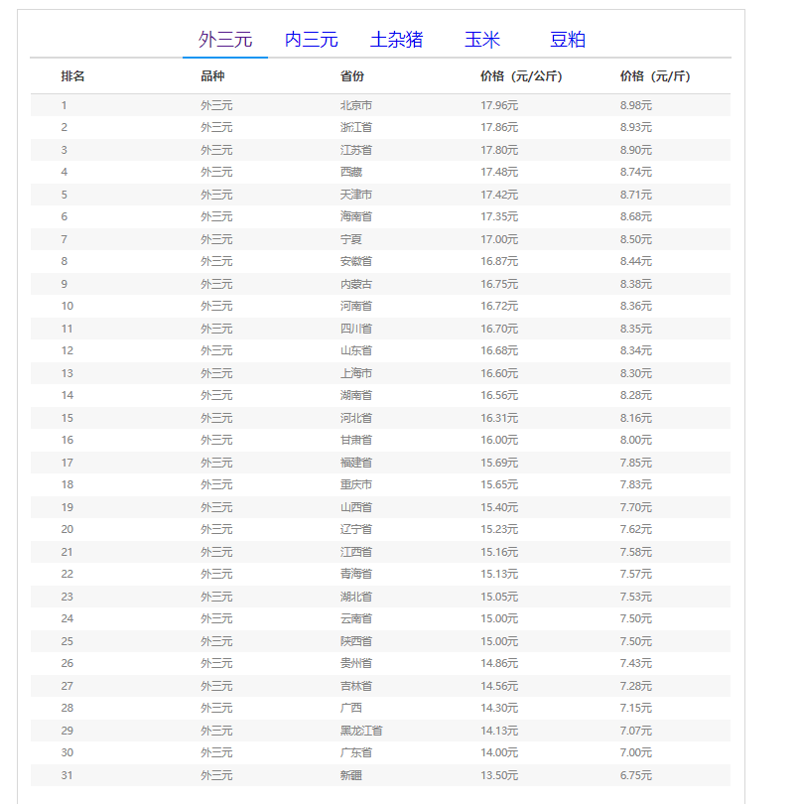Image resolution: width=802 pixels, height=804 pixels.
Task: Select the 浙江省 province cell
Action: pyautogui.click(x=356, y=127)
